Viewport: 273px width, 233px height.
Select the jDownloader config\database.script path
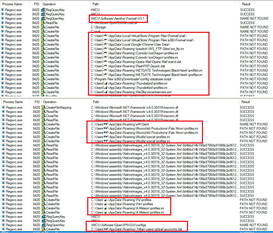(131, 79)
